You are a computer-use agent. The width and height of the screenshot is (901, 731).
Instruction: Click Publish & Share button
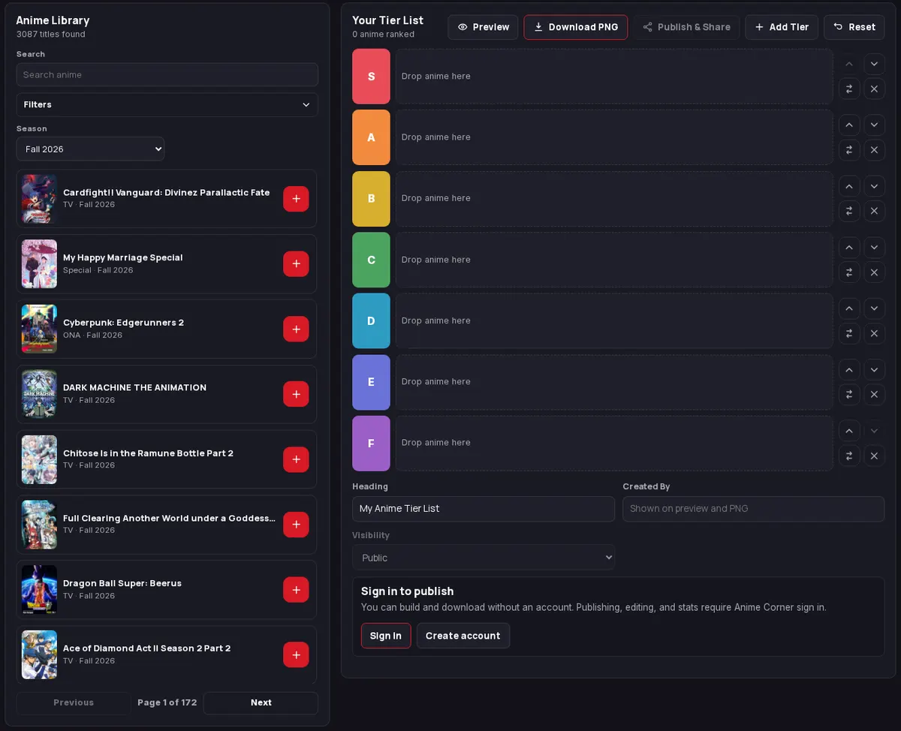(686, 27)
